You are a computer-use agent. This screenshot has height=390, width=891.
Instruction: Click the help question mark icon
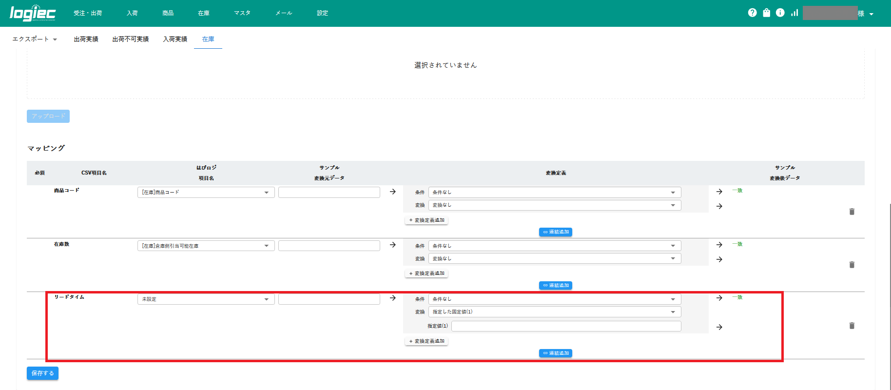pos(752,13)
